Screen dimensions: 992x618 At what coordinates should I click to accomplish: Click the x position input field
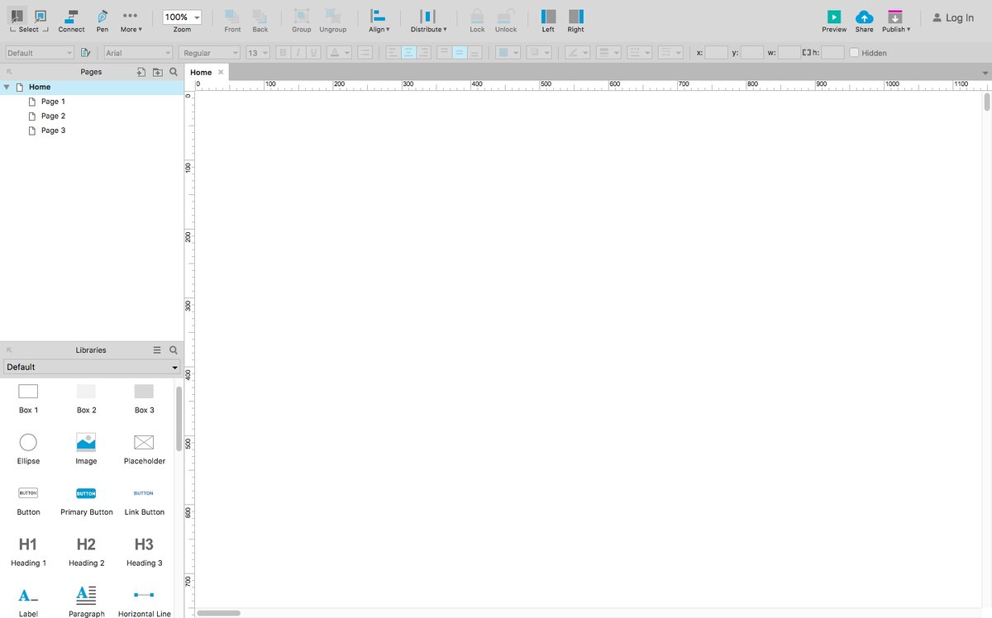point(717,53)
